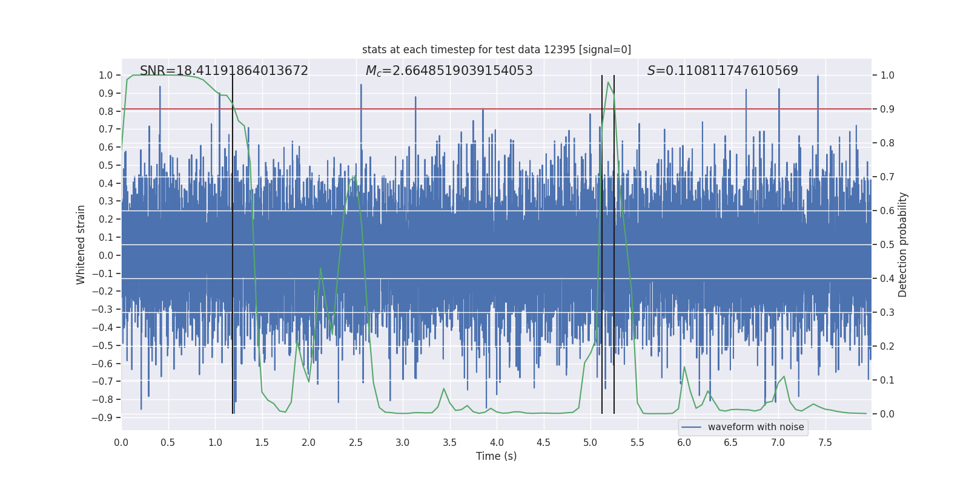The image size is (969, 484).
Task: Click the 'Detection probability' right axis label
Action: point(903,244)
